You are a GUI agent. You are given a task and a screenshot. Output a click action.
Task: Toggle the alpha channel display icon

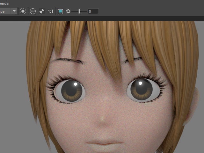[x=42, y=11]
